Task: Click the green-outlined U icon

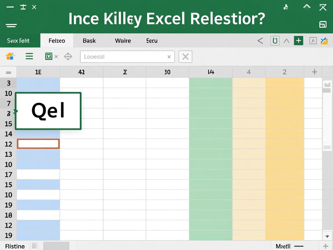Action: pos(275,41)
